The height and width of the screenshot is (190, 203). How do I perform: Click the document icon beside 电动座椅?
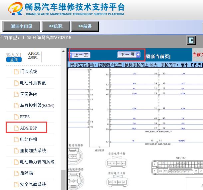16,140
